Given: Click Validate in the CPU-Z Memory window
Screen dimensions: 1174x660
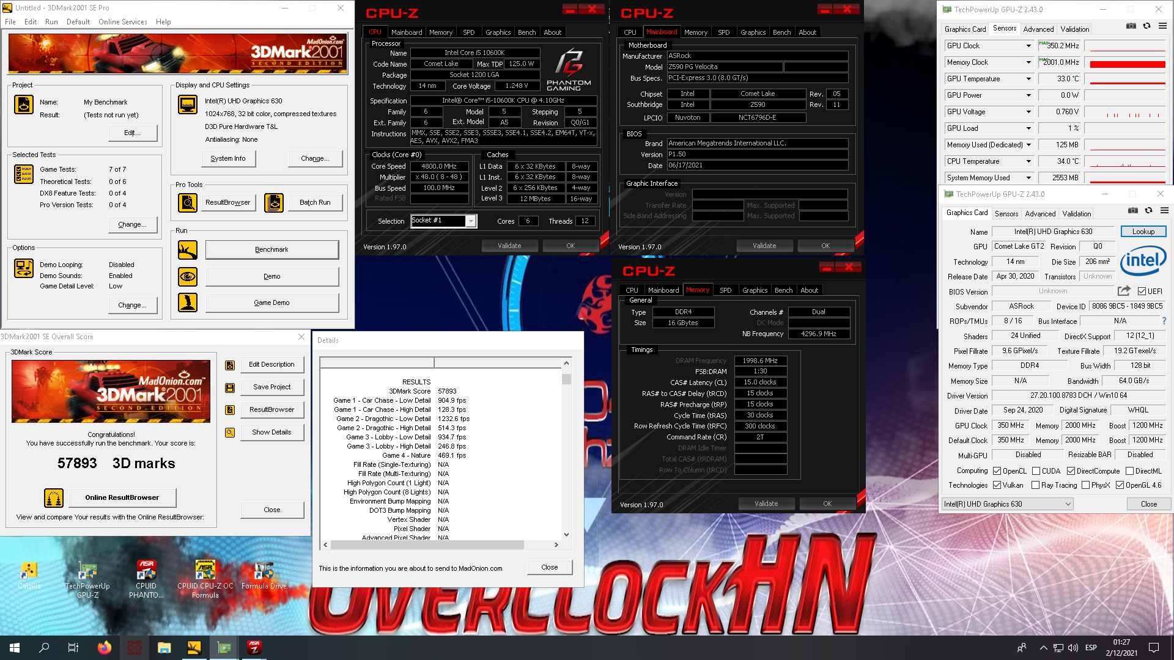Looking at the screenshot, I should [766, 504].
